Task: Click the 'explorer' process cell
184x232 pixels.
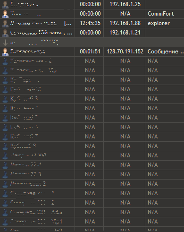Action: coord(159,23)
